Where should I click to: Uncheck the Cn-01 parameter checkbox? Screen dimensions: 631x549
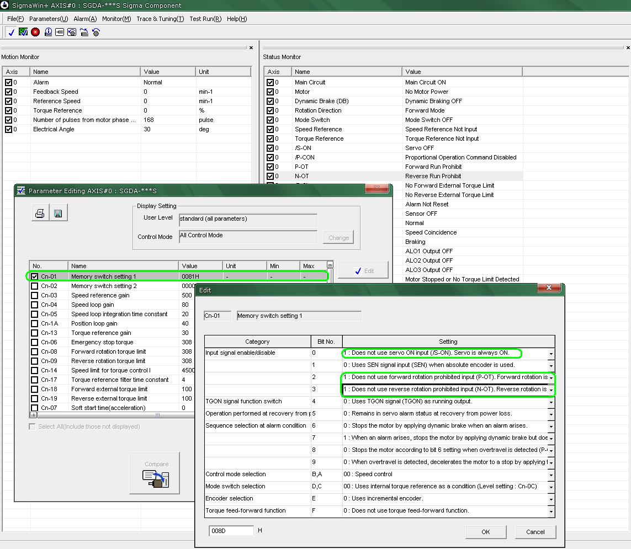coord(35,276)
